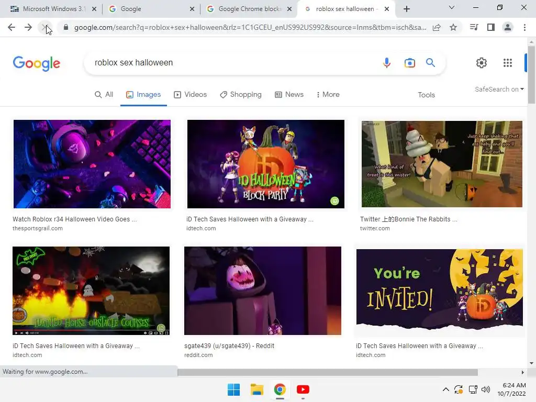Click the magnifier search button
This screenshot has width=536, height=402.
click(x=430, y=63)
